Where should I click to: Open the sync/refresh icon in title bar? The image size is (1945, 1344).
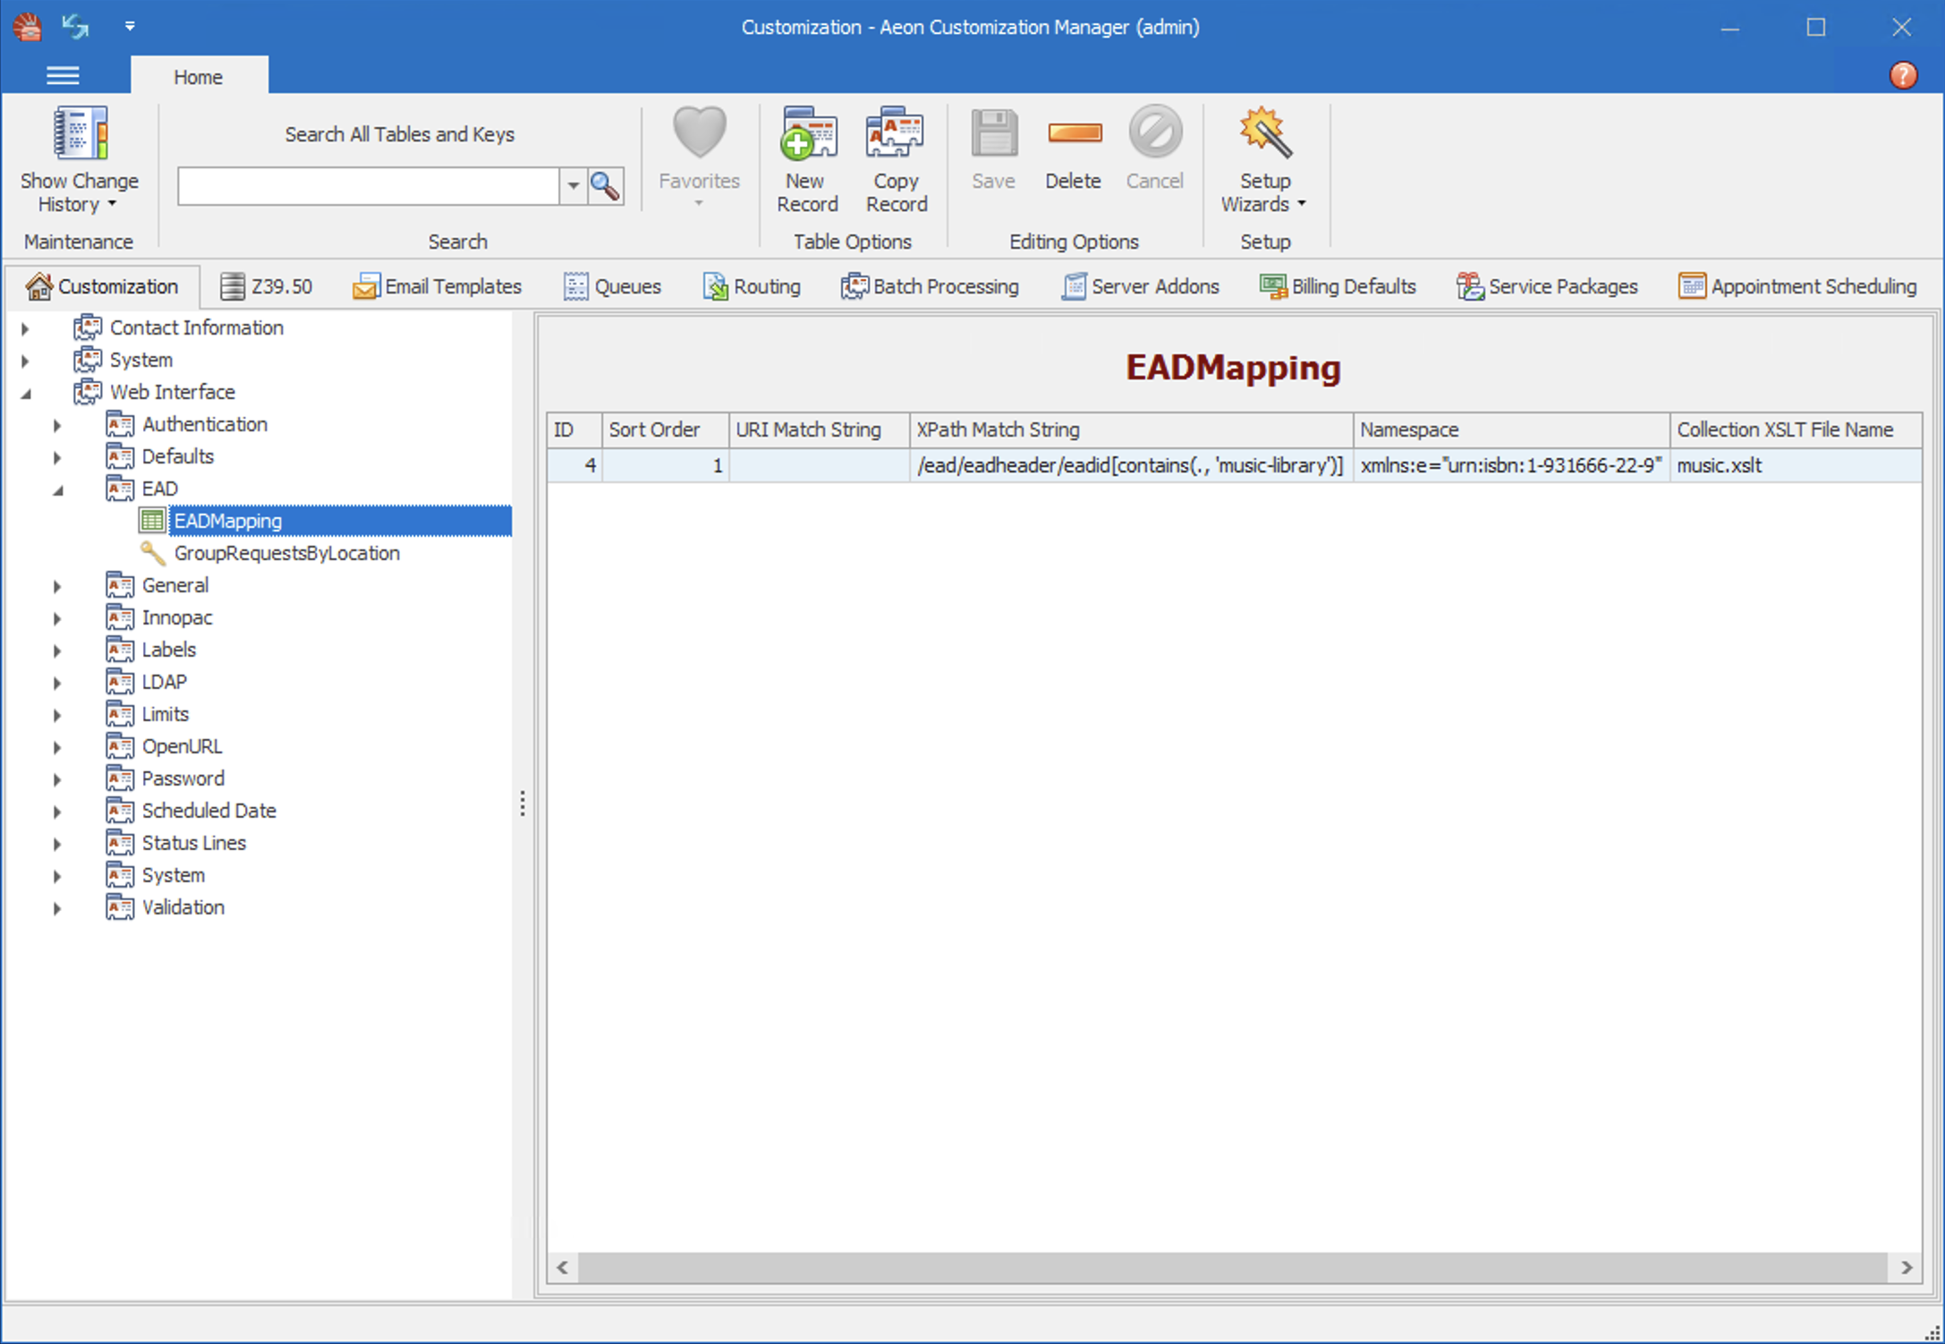pyautogui.click(x=75, y=27)
